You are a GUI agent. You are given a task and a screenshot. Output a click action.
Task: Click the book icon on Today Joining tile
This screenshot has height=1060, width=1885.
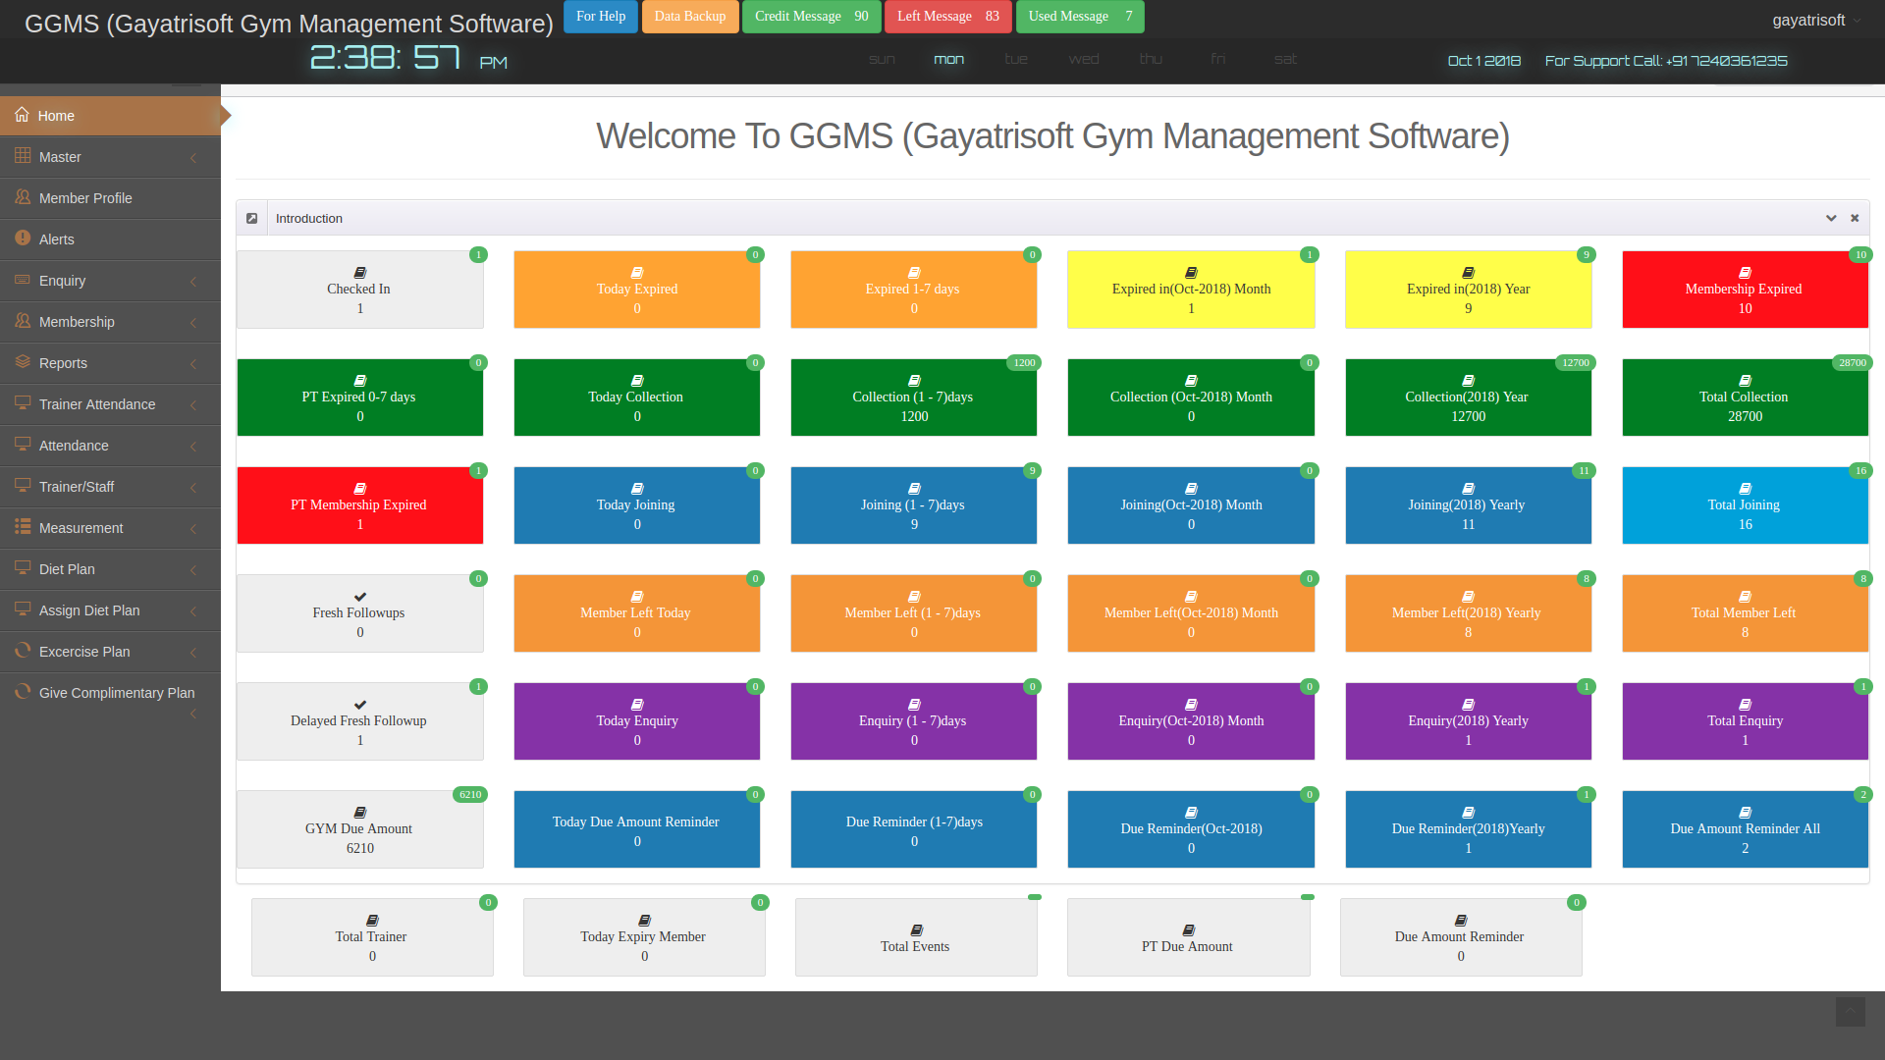(637, 489)
